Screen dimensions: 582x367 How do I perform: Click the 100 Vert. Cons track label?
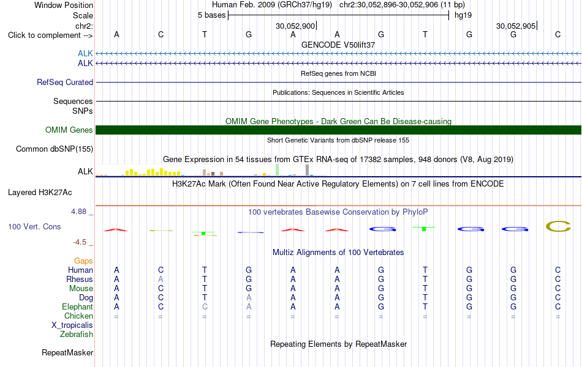pos(34,226)
